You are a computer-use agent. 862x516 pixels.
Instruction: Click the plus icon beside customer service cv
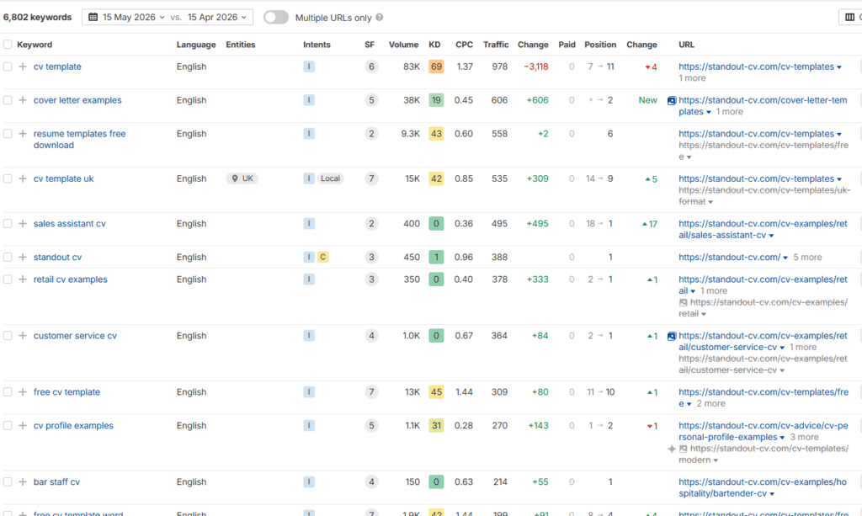tap(23, 336)
